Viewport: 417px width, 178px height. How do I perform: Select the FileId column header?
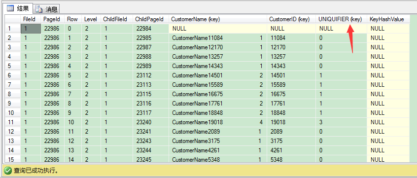pos(31,19)
